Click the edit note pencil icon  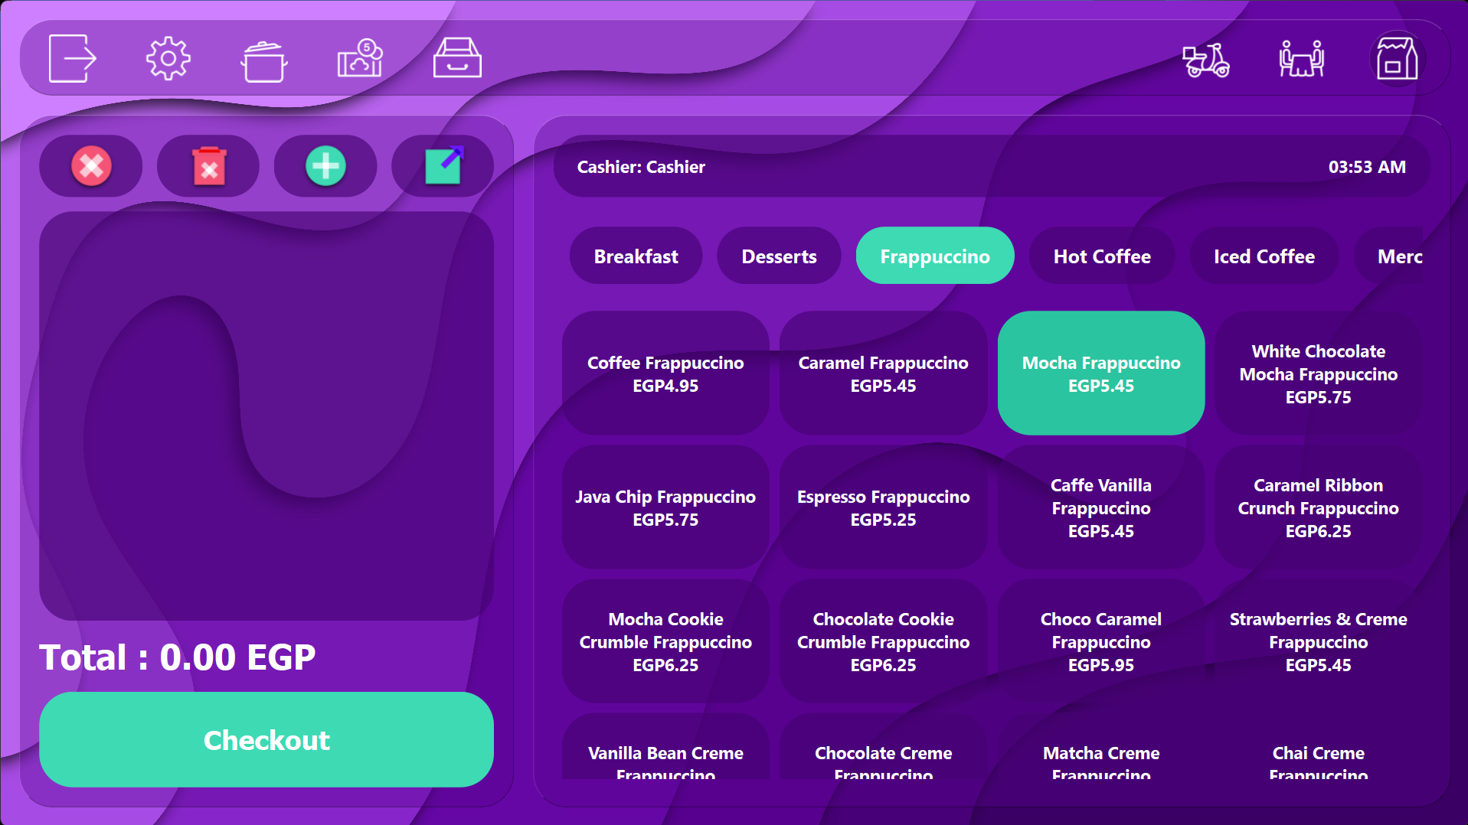[443, 166]
